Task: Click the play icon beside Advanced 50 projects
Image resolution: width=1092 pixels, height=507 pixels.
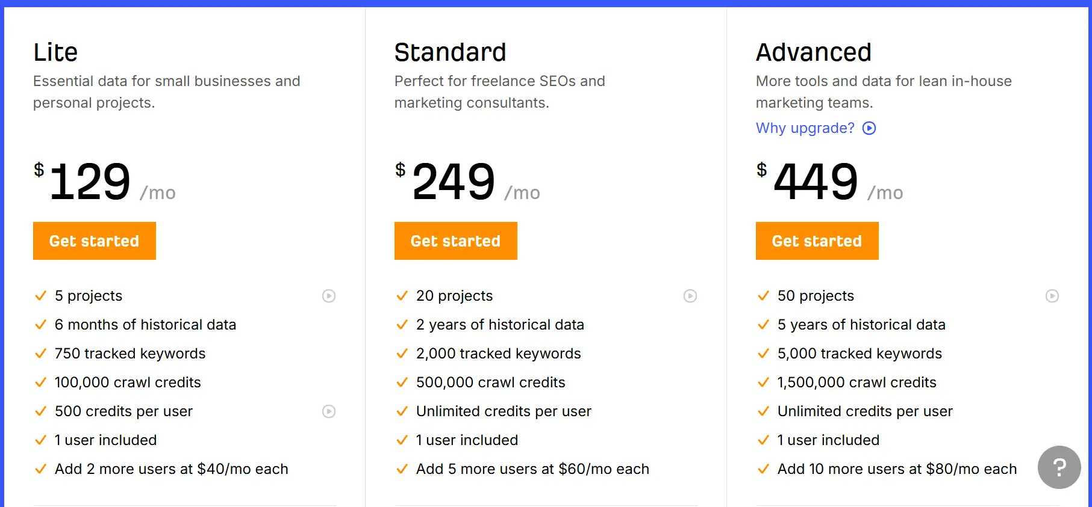Action: click(1052, 296)
